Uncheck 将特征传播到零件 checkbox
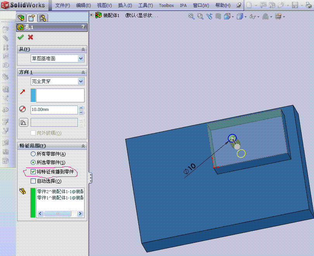Viewport: 314px width, 256px height. 33,172
